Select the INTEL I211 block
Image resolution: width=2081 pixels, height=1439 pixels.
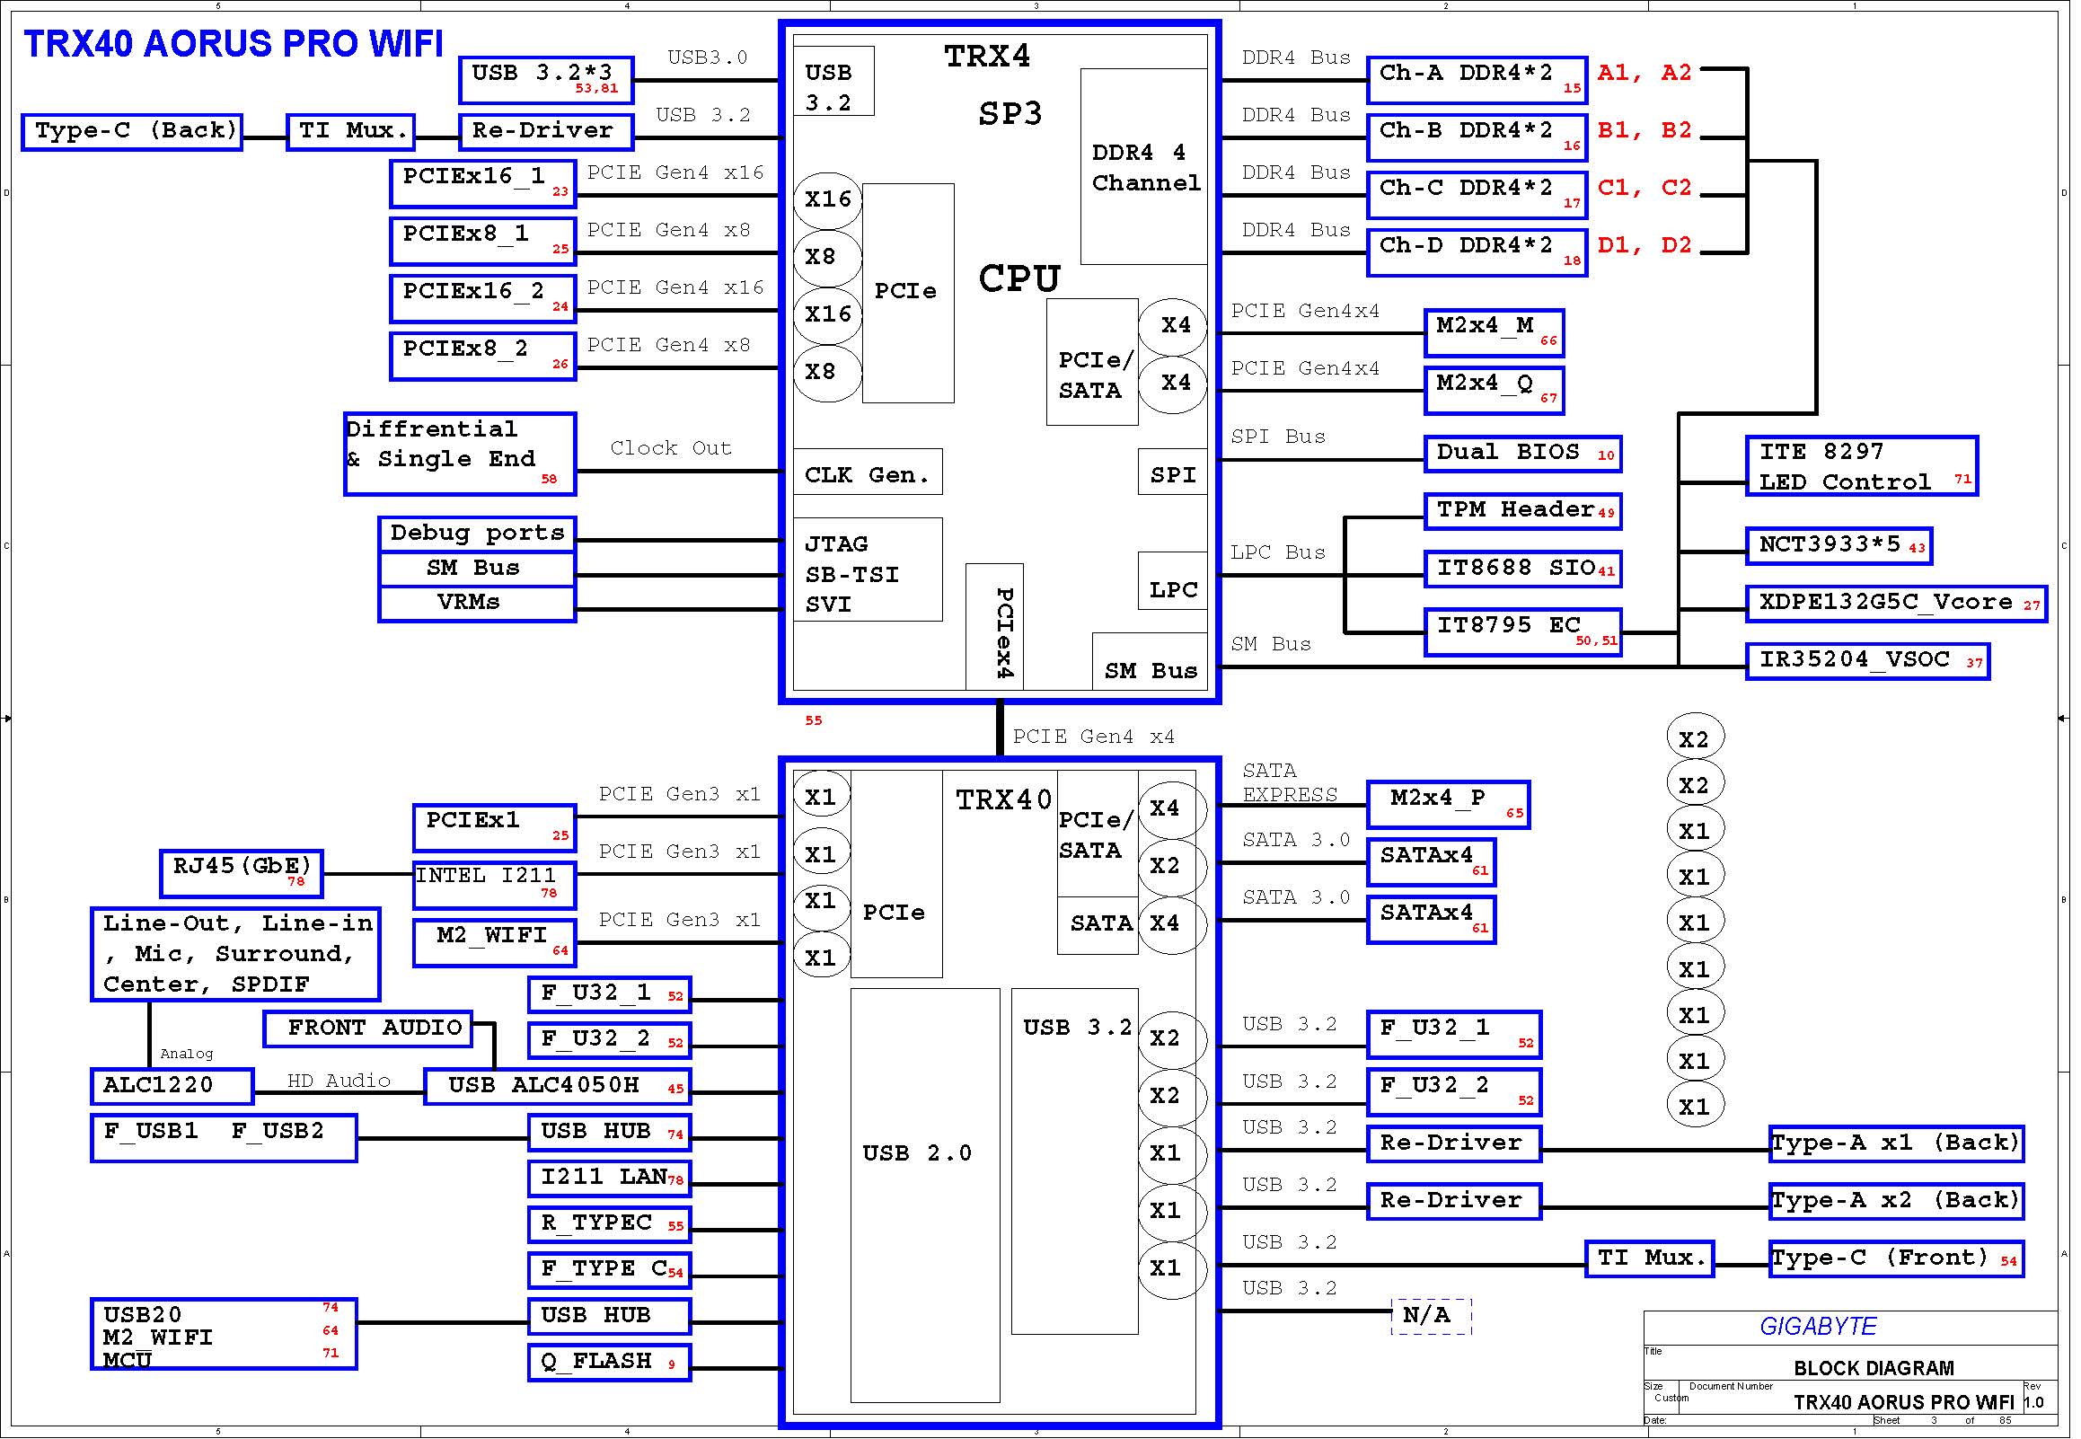point(495,886)
